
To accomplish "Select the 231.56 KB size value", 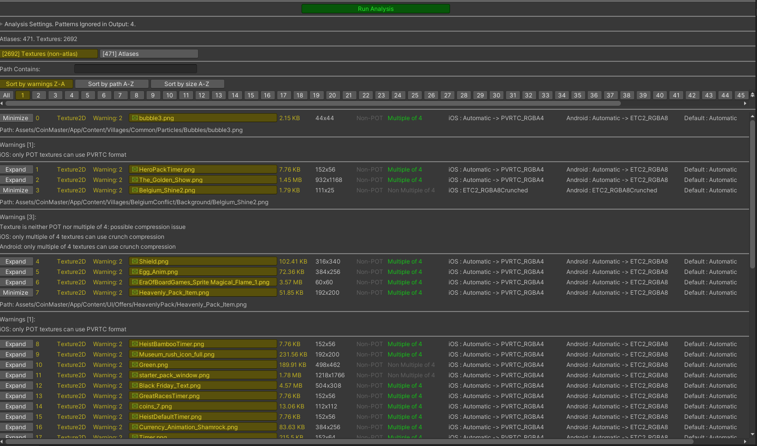I will point(293,355).
